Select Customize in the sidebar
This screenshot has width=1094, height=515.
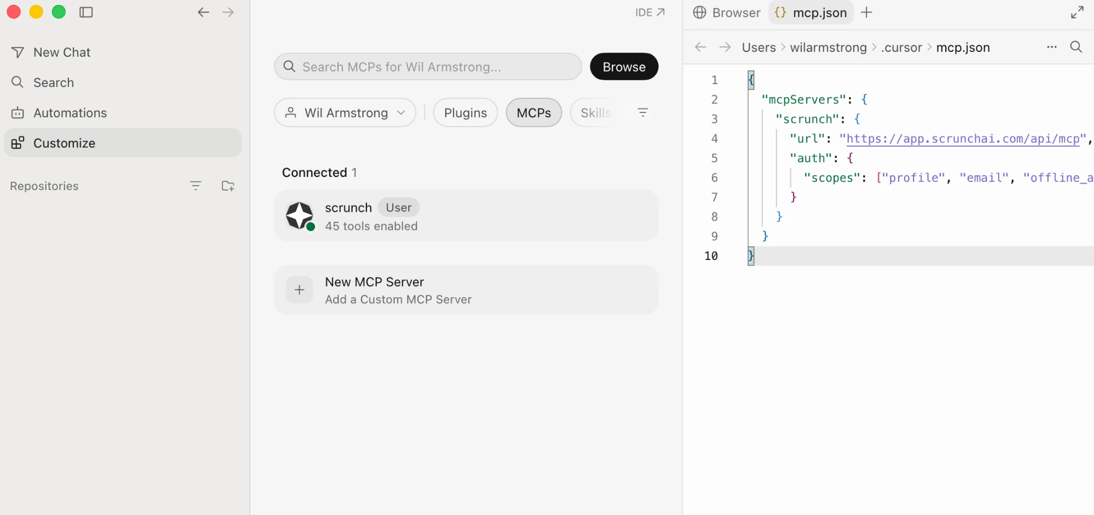(123, 143)
